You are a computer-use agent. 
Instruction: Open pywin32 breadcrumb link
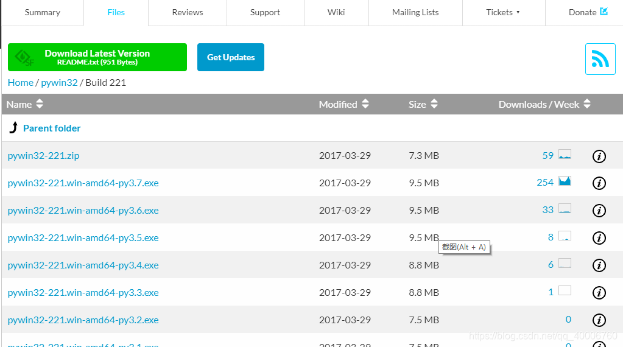pos(59,83)
